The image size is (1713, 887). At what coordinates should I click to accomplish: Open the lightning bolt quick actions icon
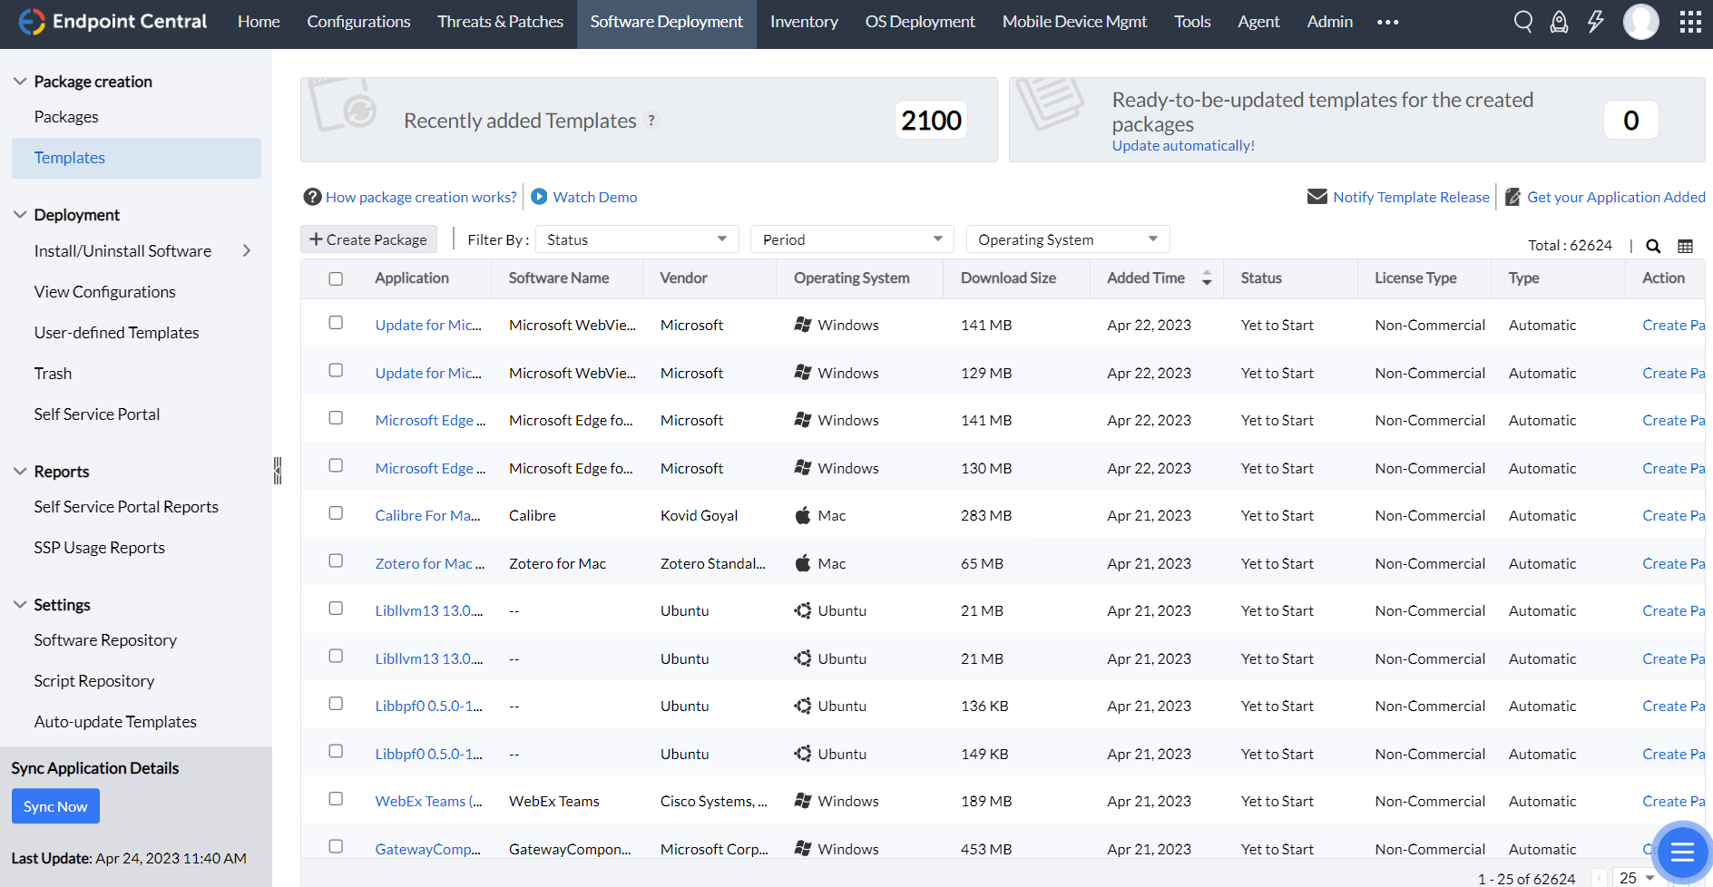pos(1595,22)
